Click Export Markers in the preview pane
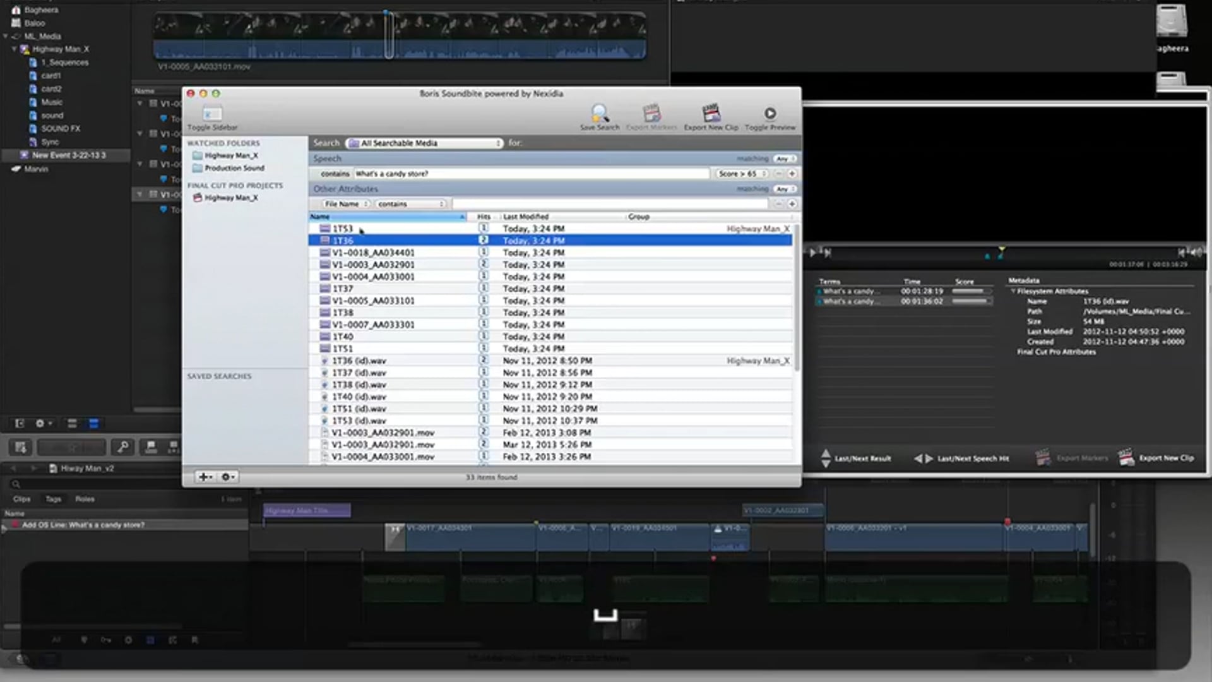The height and width of the screenshot is (682, 1212). pos(1072,458)
